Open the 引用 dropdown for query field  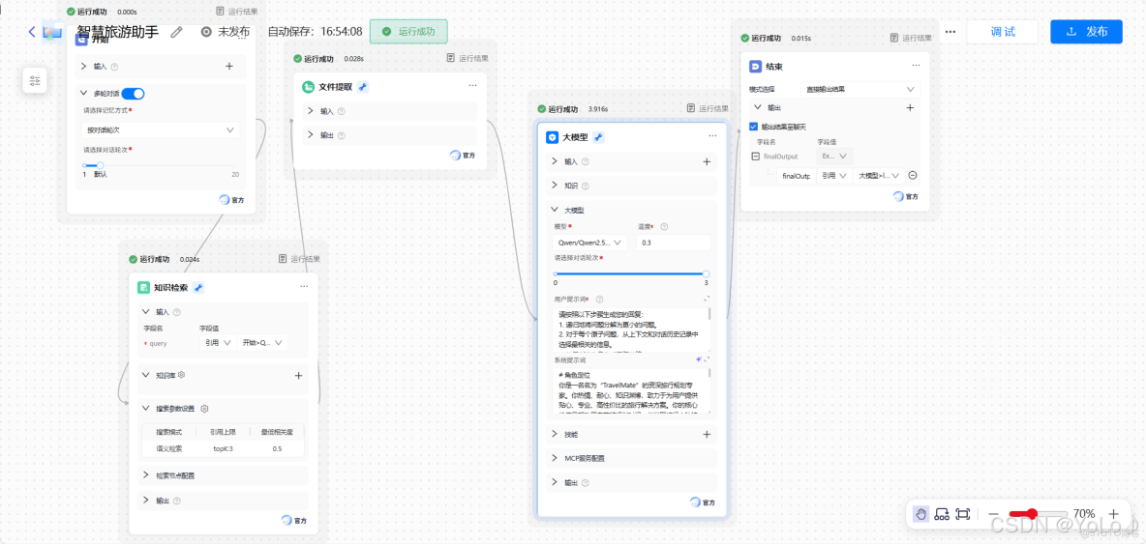pyautogui.click(x=217, y=343)
